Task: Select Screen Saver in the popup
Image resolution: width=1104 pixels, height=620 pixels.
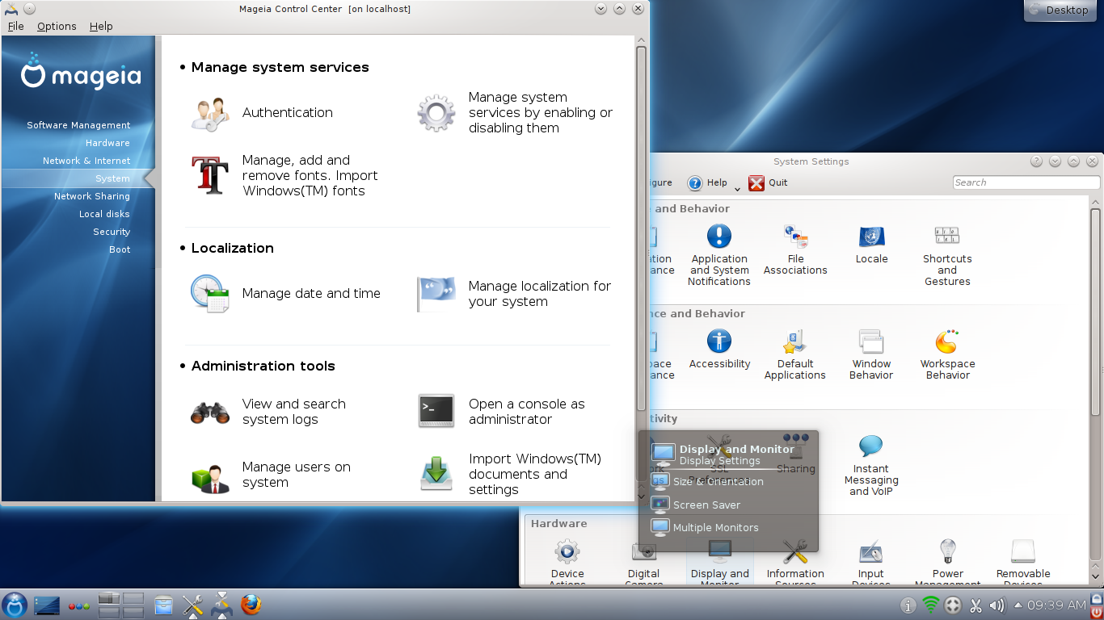Action: coord(697,505)
